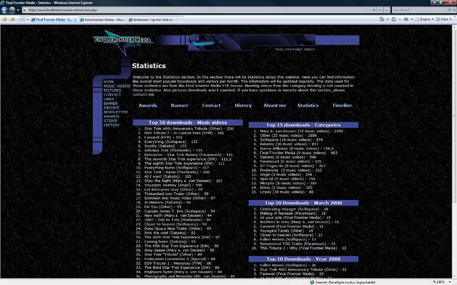Open NEWSLETTER in the sidebar
Screen dimensions: 457x285
[x=116, y=112]
